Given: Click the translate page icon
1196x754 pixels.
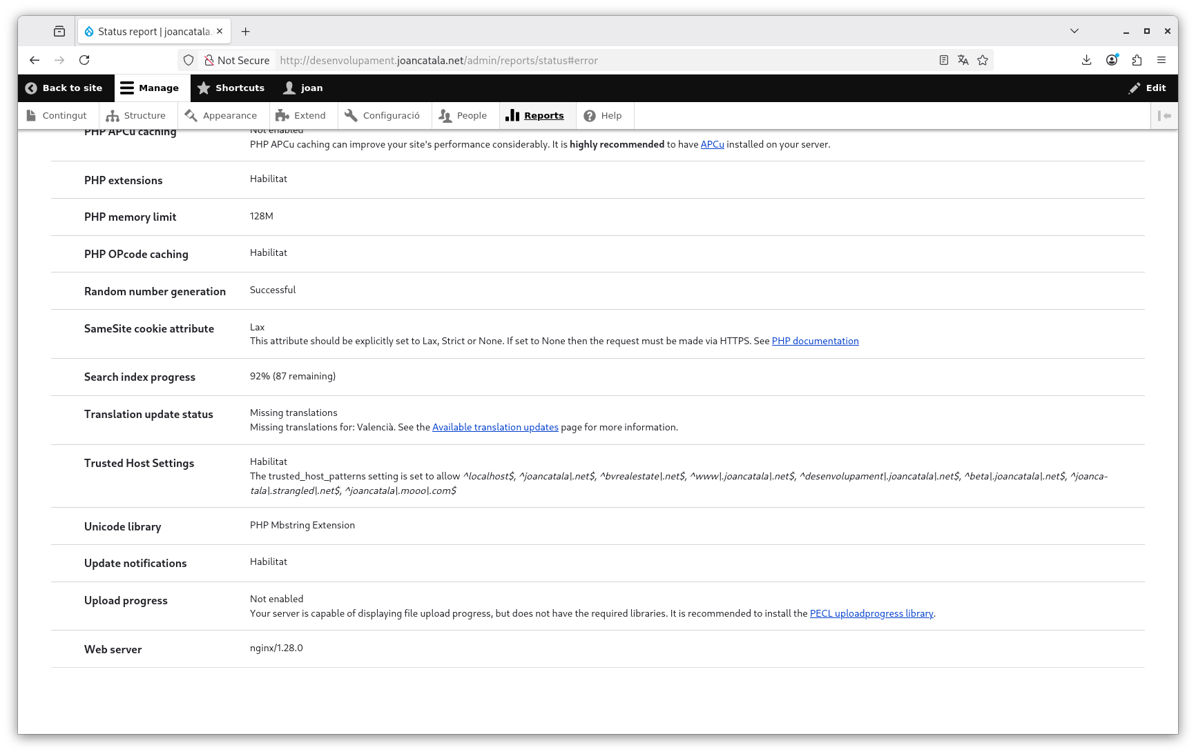Looking at the screenshot, I should pyautogui.click(x=963, y=60).
